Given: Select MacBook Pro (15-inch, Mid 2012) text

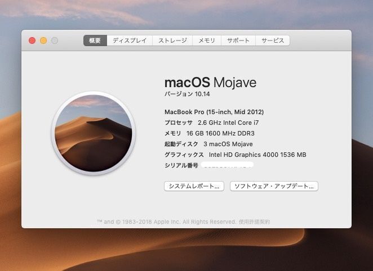Looking at the screenshot, I should click(214, 112).
